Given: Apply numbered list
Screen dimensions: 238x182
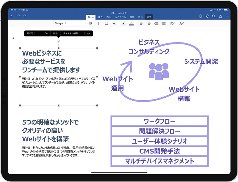Looking at the screenshot, I should point(148,23).
